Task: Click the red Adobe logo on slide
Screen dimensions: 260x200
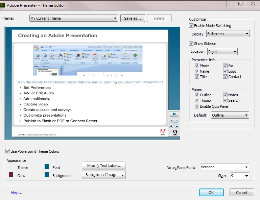Action: pyautogui.click(x=163, y=132)
